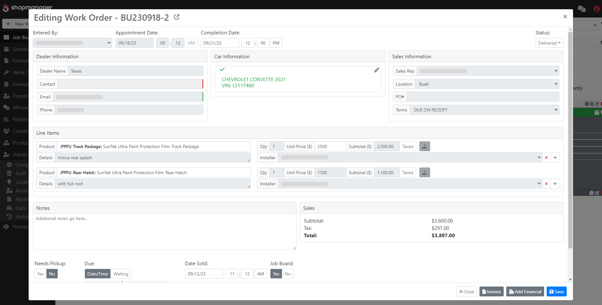602x305 pixels.
Task: Select the Work Orders wrench icon in sidebar
Action: coord(7,72)
